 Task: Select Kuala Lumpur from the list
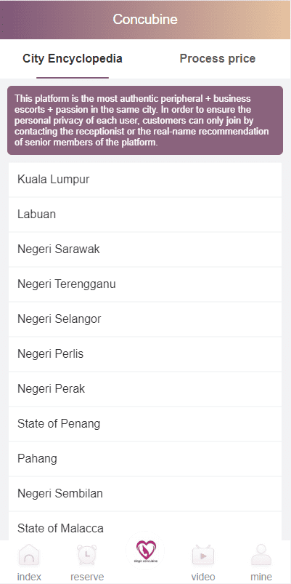click(145, 180)
